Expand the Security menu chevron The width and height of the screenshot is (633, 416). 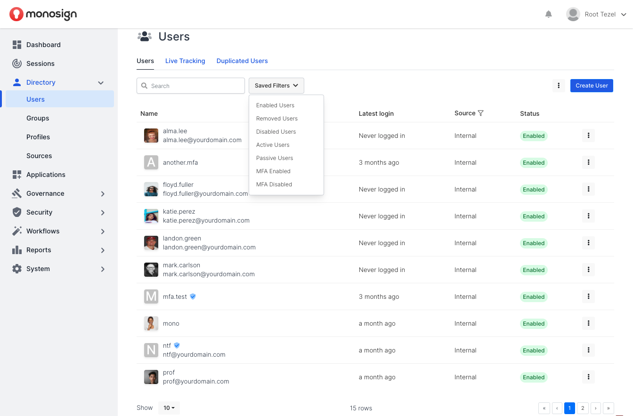pos(103,213)
